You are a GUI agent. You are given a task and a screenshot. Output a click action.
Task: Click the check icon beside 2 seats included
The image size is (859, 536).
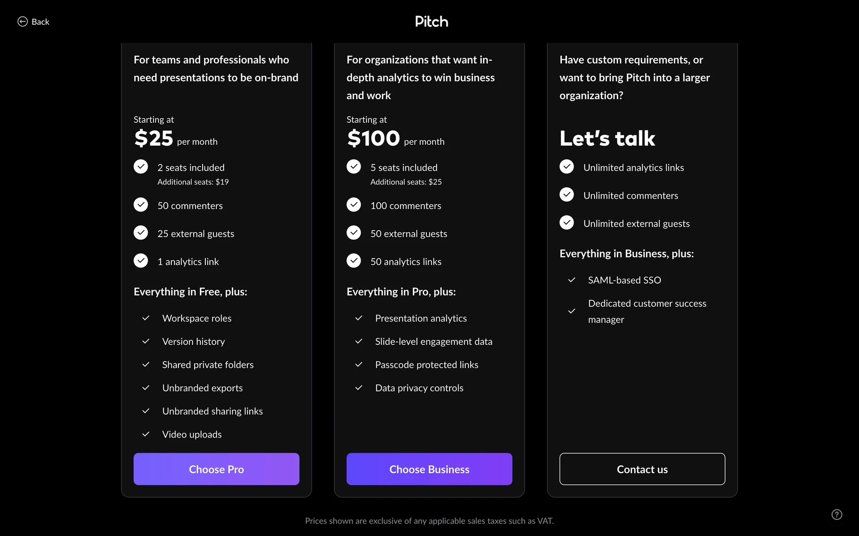[141, 167]
